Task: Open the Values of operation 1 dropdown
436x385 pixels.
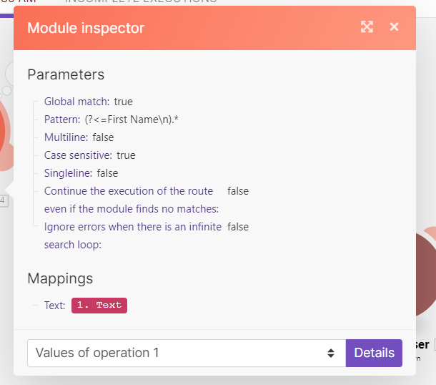Action: pos(186,353)
